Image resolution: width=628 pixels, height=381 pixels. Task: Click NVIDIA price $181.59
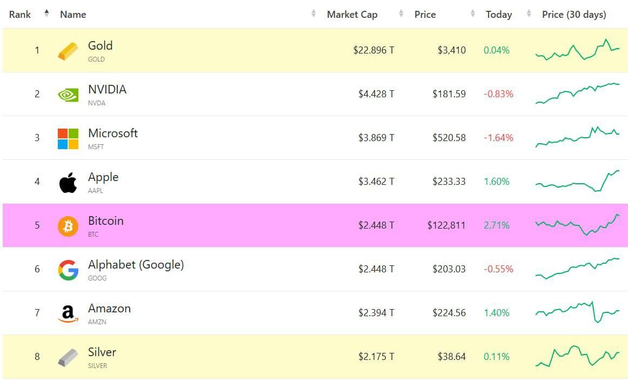(449, 93)
